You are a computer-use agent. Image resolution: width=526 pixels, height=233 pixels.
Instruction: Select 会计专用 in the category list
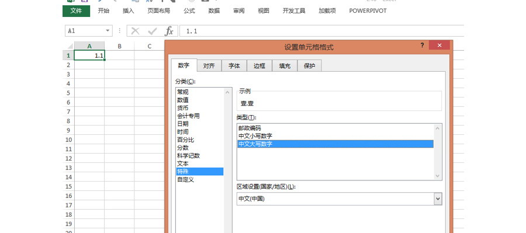point(188,116)
